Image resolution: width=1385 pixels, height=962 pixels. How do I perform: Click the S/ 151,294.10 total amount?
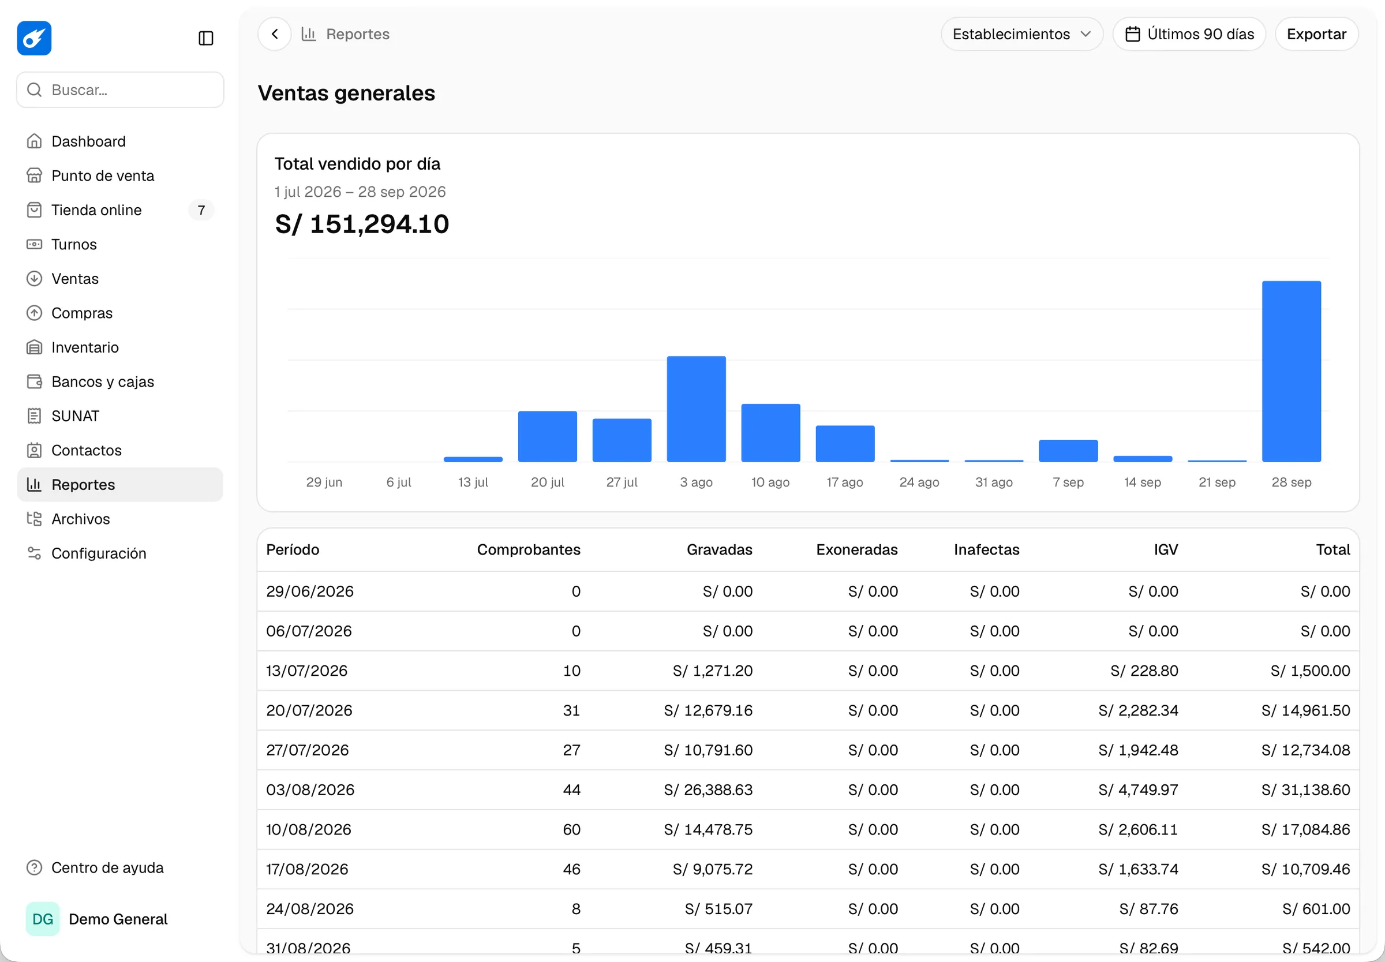(362, 224)
